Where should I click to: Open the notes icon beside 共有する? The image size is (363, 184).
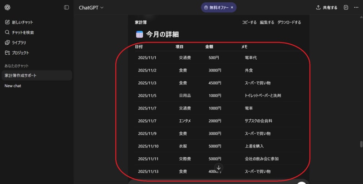coord(346,8)
